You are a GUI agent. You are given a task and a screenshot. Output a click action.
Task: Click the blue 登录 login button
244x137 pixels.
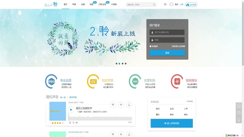[167, 53]
